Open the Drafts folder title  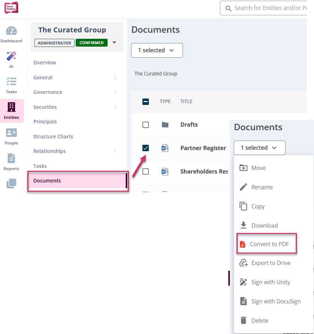pos(189,124)
